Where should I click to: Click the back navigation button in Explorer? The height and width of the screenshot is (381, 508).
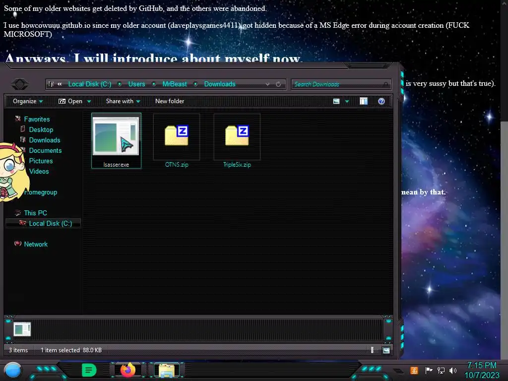[20, 84]
